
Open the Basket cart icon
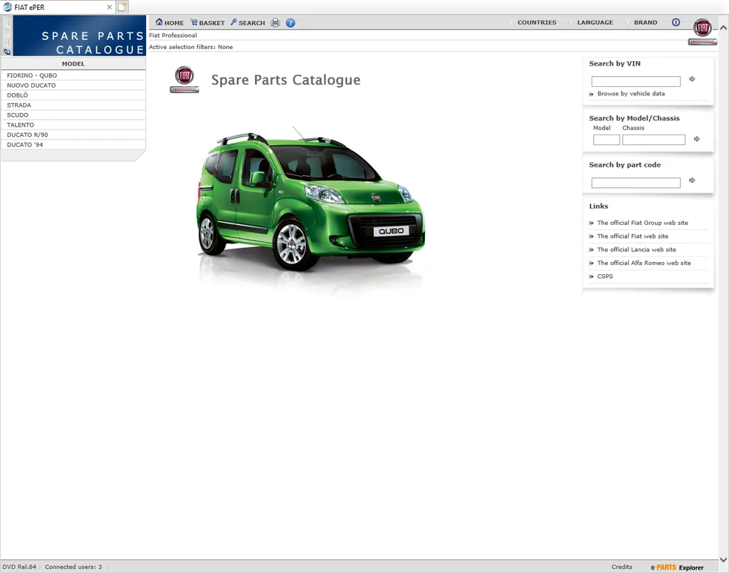(194, 23)
